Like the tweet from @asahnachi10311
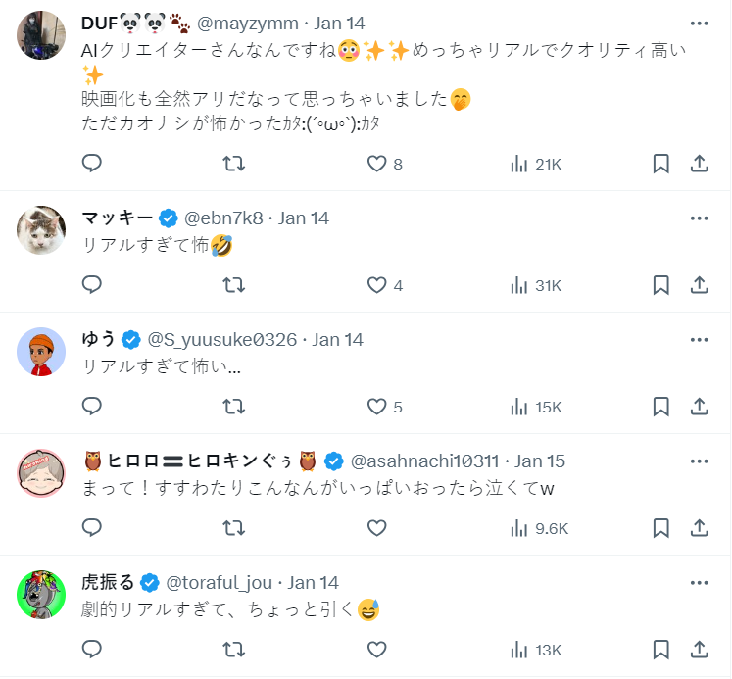The height and width of the screenshot is (679, 732). [x=377, y=528]
